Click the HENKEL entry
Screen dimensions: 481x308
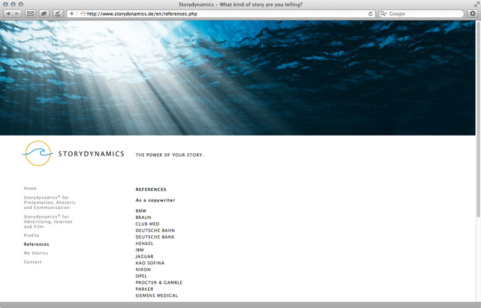click(145, 243)
